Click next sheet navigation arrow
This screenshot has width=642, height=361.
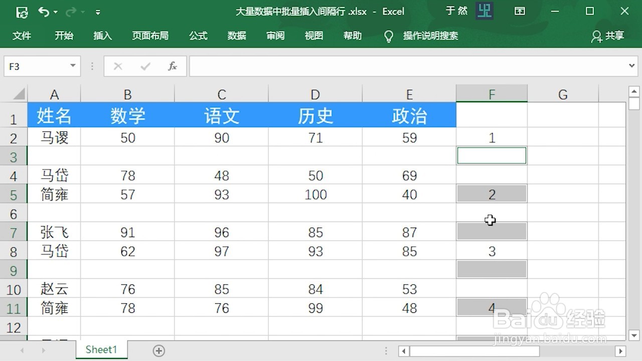click(44, 350)
